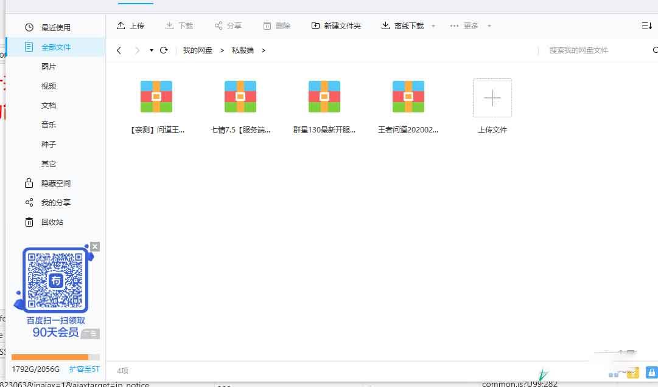
Task: Close the QR code promotion
Action: [95, 247]
